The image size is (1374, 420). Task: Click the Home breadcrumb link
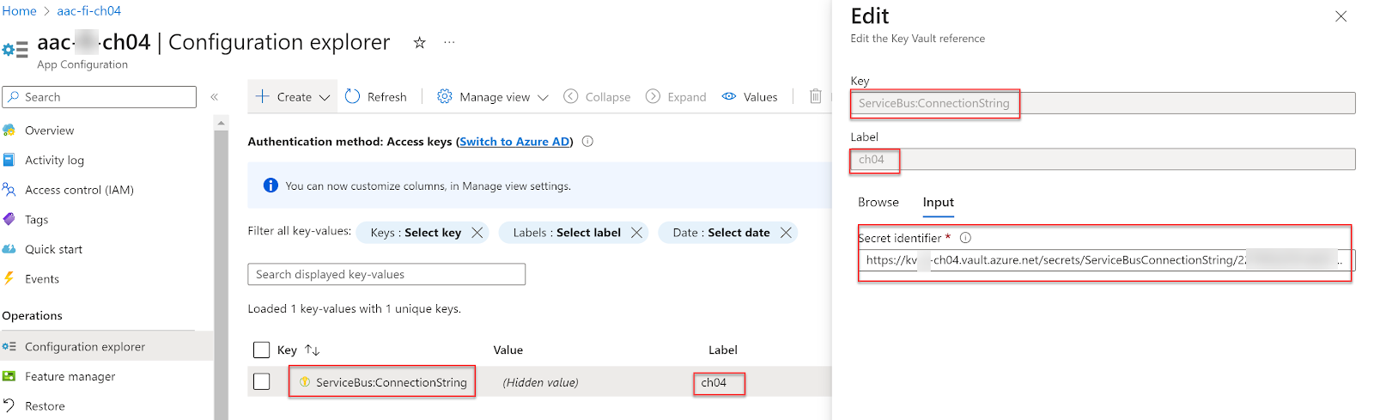click(19, 11)
